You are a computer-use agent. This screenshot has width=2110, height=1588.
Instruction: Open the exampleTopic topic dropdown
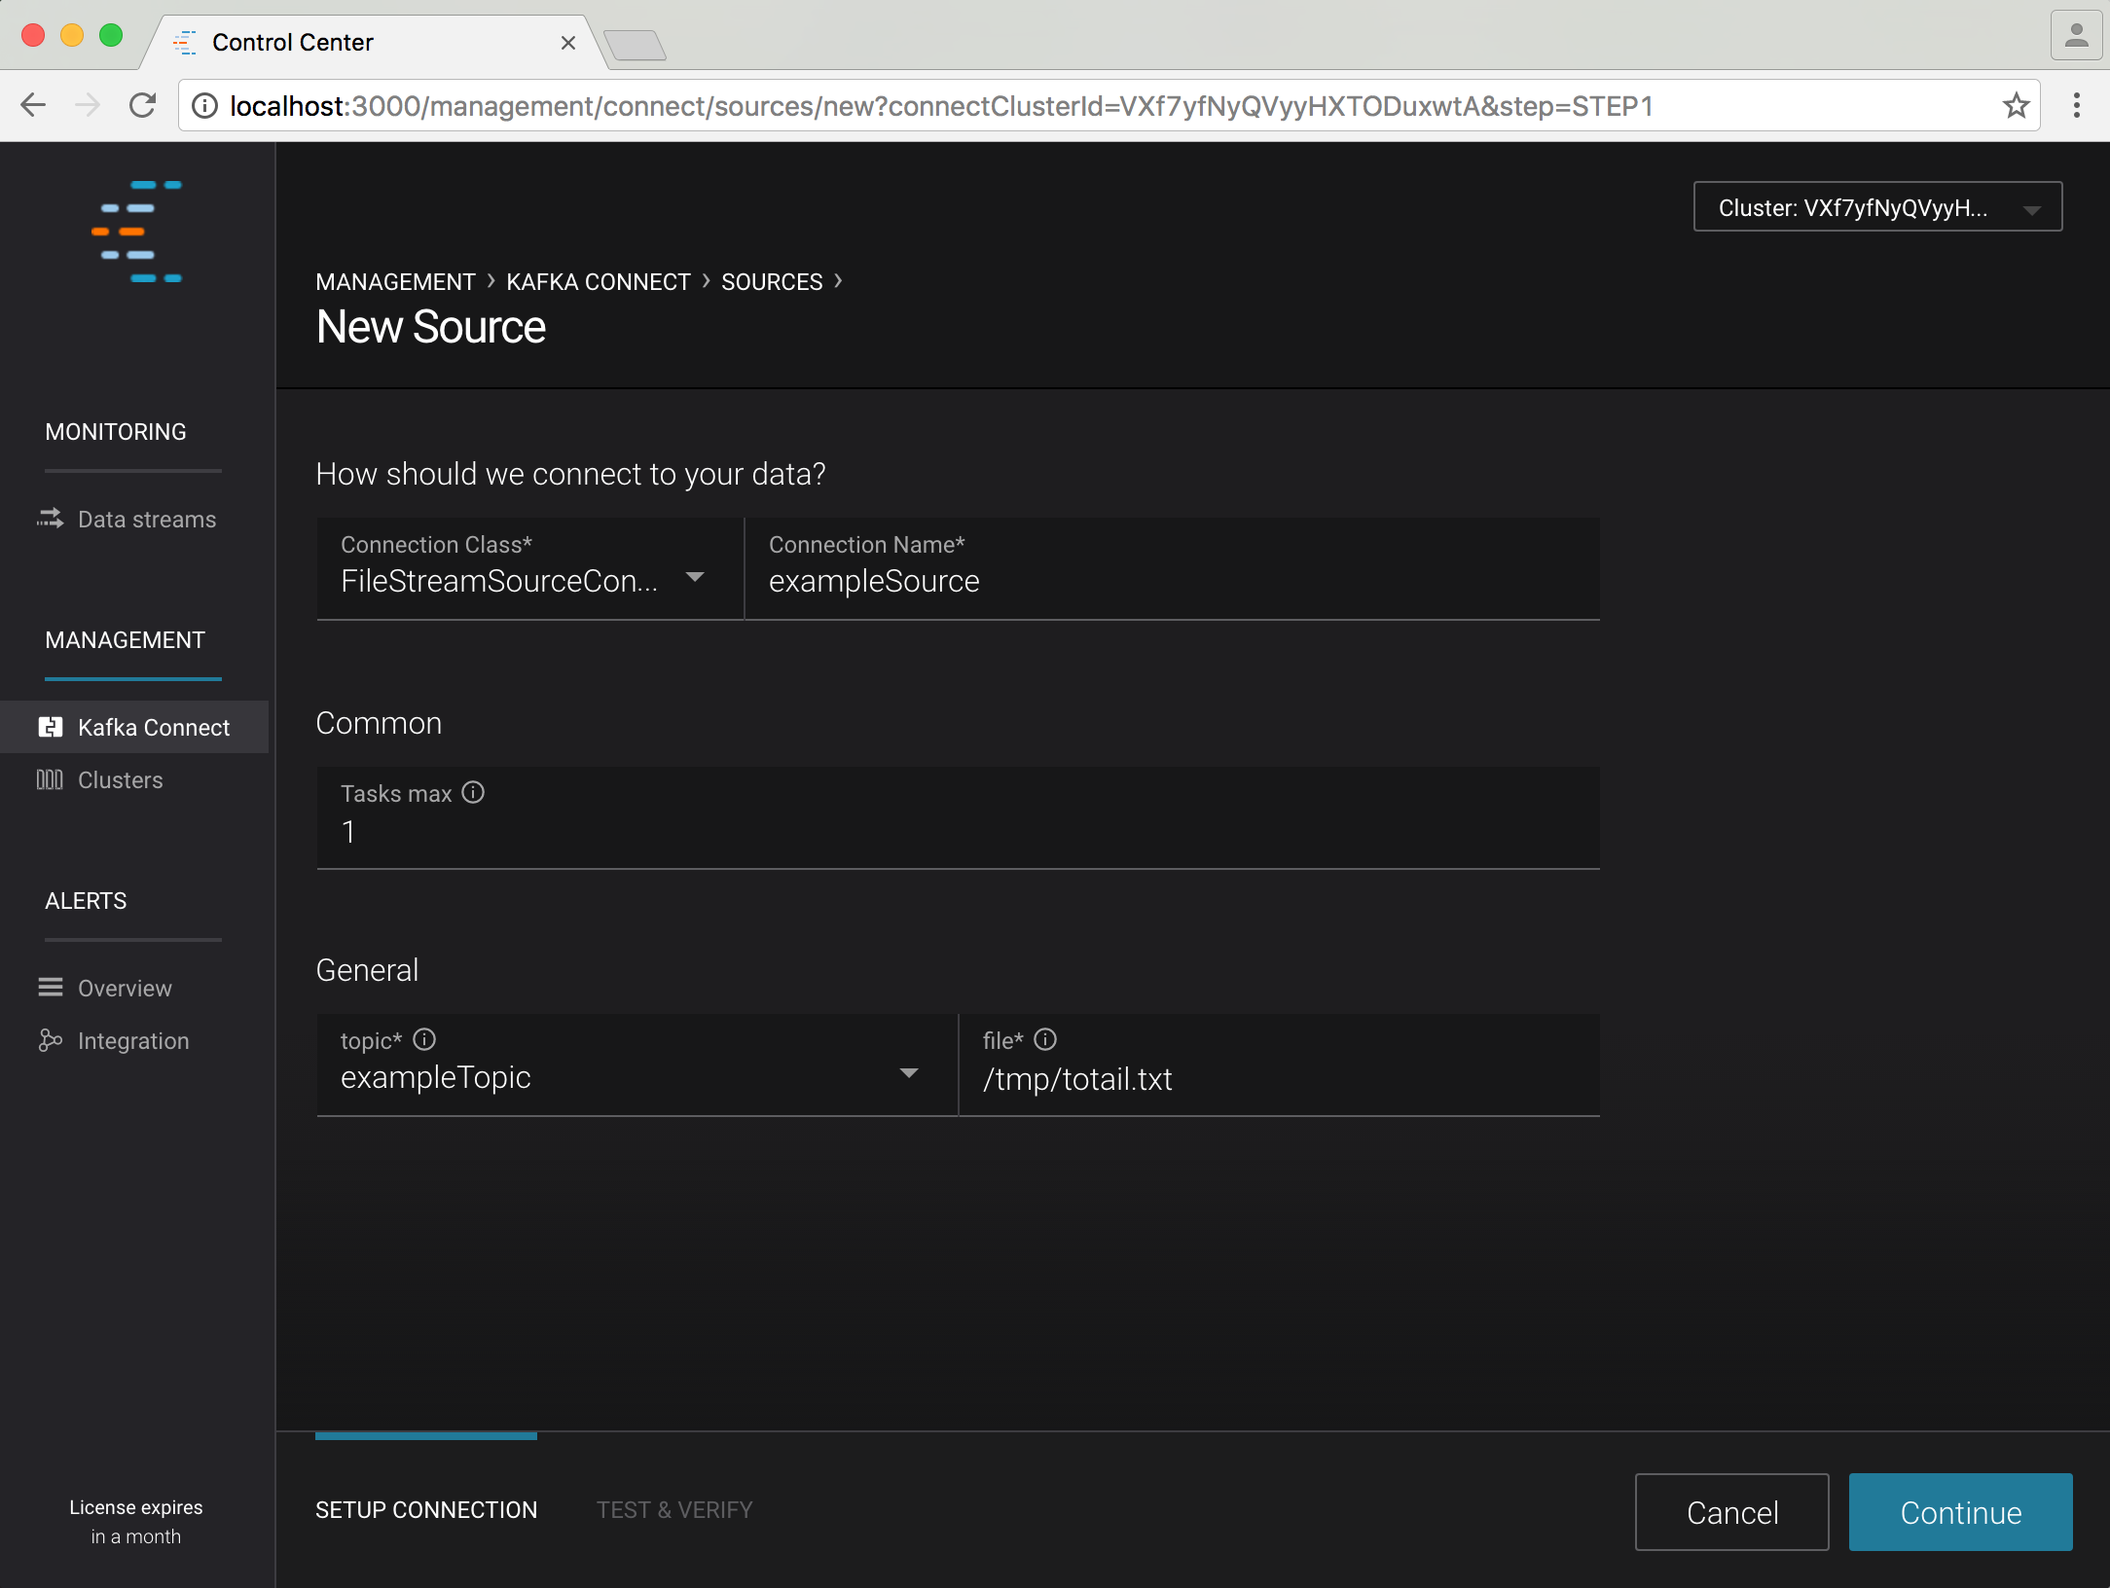coord(908,1074)
